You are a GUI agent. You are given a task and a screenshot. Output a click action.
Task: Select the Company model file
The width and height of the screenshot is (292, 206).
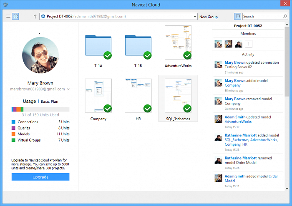point(98,96)
